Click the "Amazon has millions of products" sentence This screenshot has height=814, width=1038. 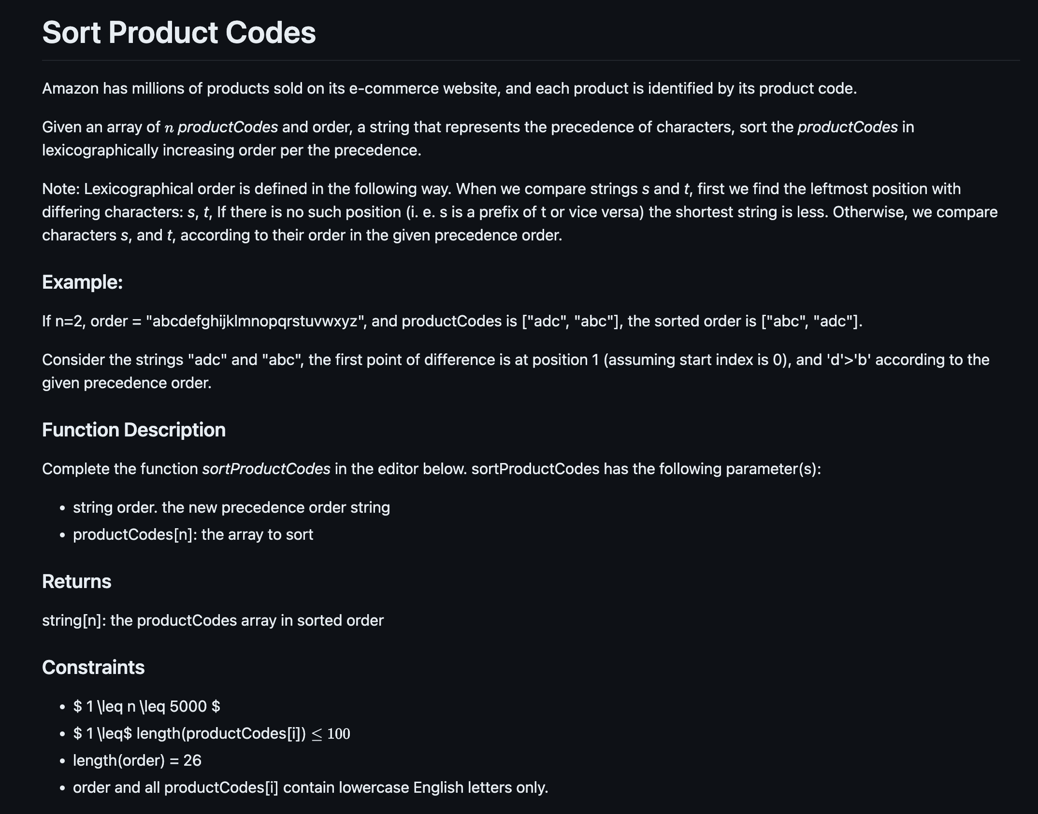point(449,88)
